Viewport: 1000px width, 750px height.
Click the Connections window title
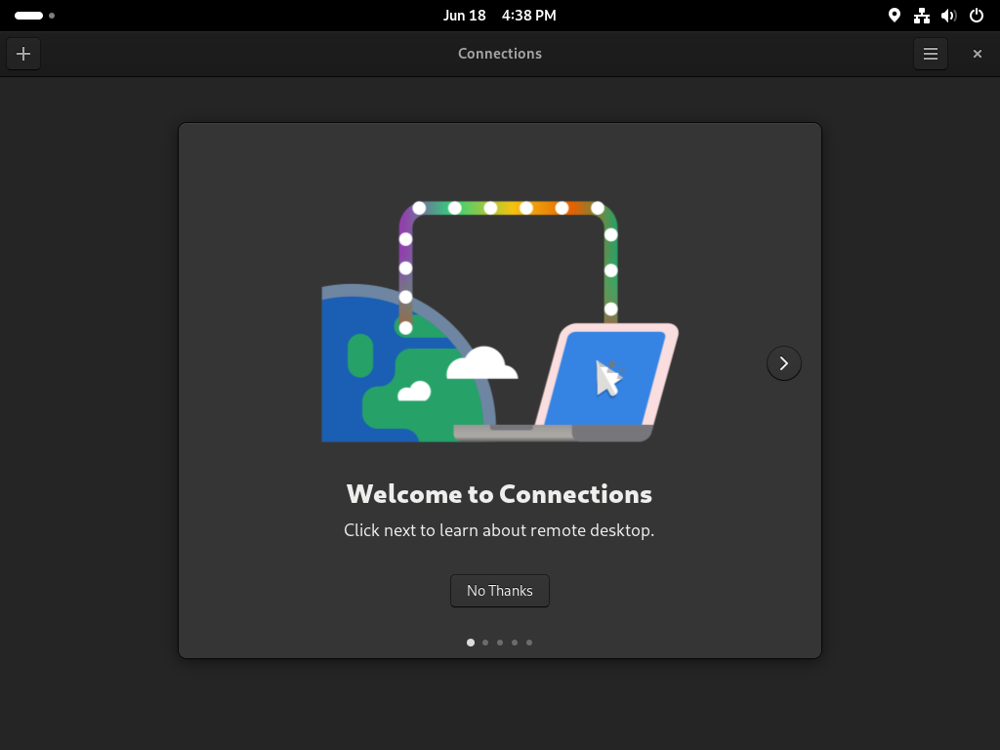tap(500, 54)
